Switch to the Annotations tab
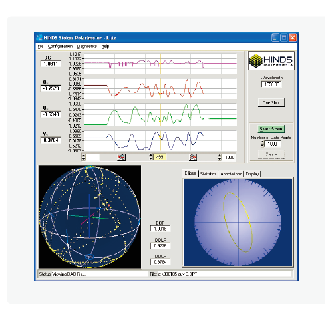Viewport: 326px width, 325px height. tap(231, 174)
